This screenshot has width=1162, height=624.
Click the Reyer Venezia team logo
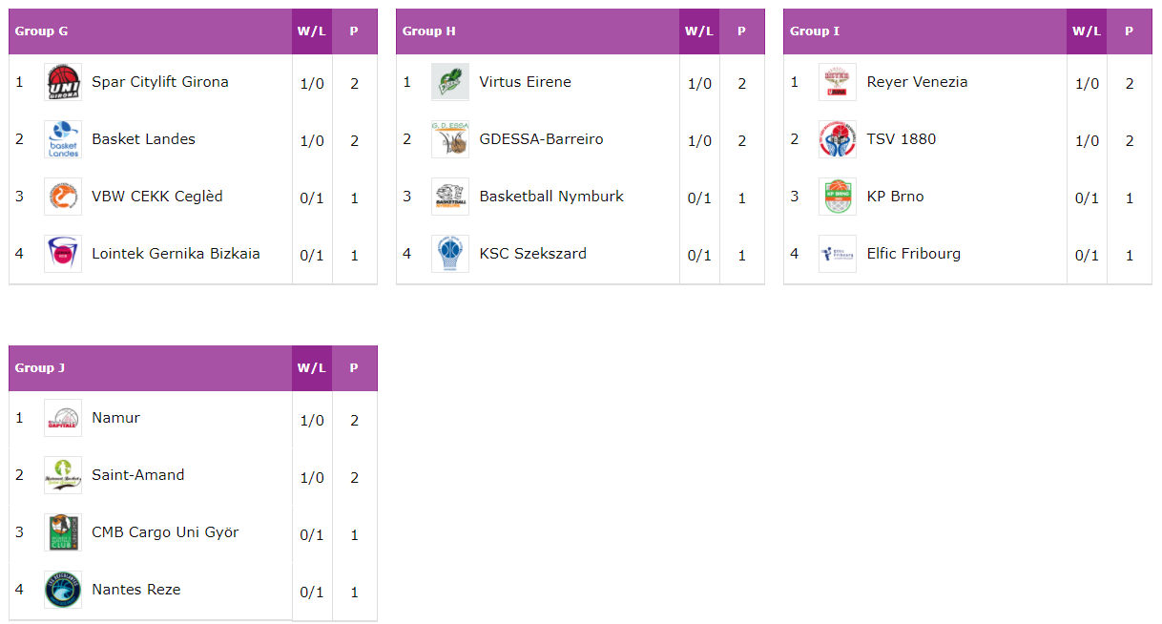838,82
